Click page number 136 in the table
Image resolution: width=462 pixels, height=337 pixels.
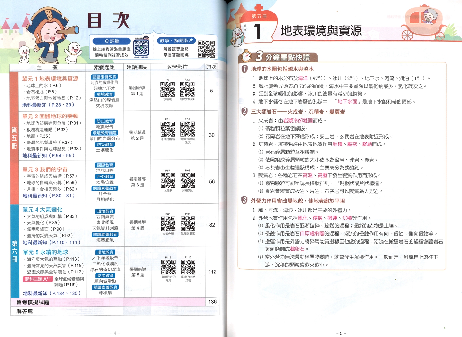pos(212,302)
